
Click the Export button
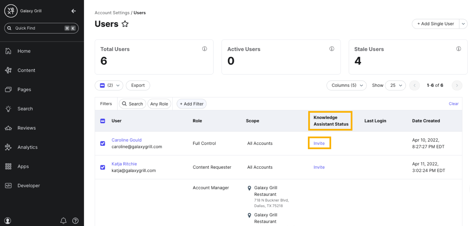click(138, 85)
